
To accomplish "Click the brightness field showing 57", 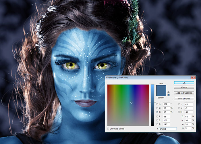I will click(x=166, y=112).
